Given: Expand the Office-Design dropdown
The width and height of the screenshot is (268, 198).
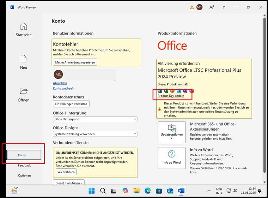Looking at the screenshot, I should (95, 134).
